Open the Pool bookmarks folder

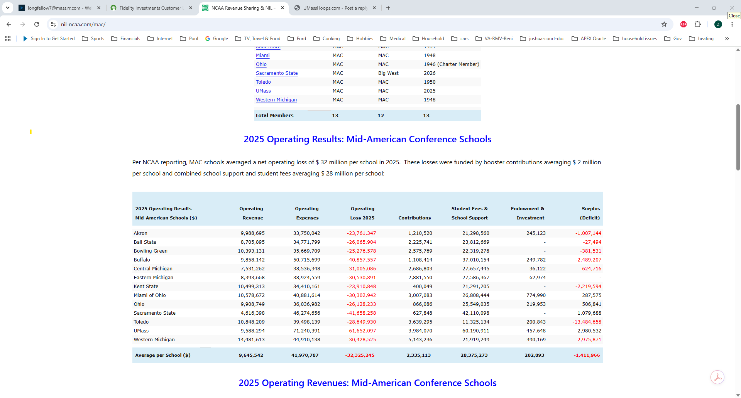[189, 39]
